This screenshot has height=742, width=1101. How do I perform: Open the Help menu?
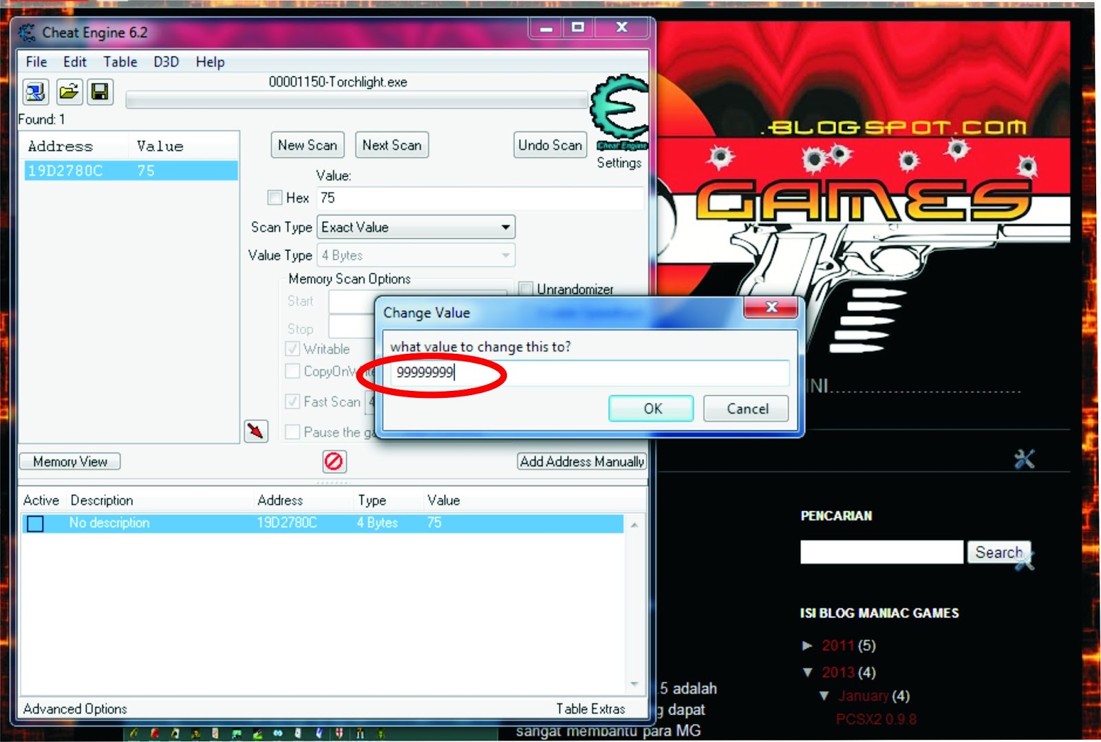[210, 62]
